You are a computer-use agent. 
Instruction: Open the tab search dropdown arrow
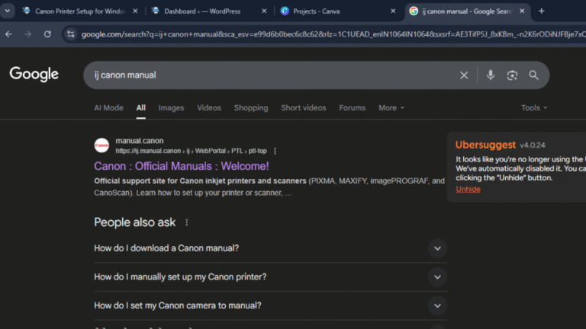(x=8, y=11)
